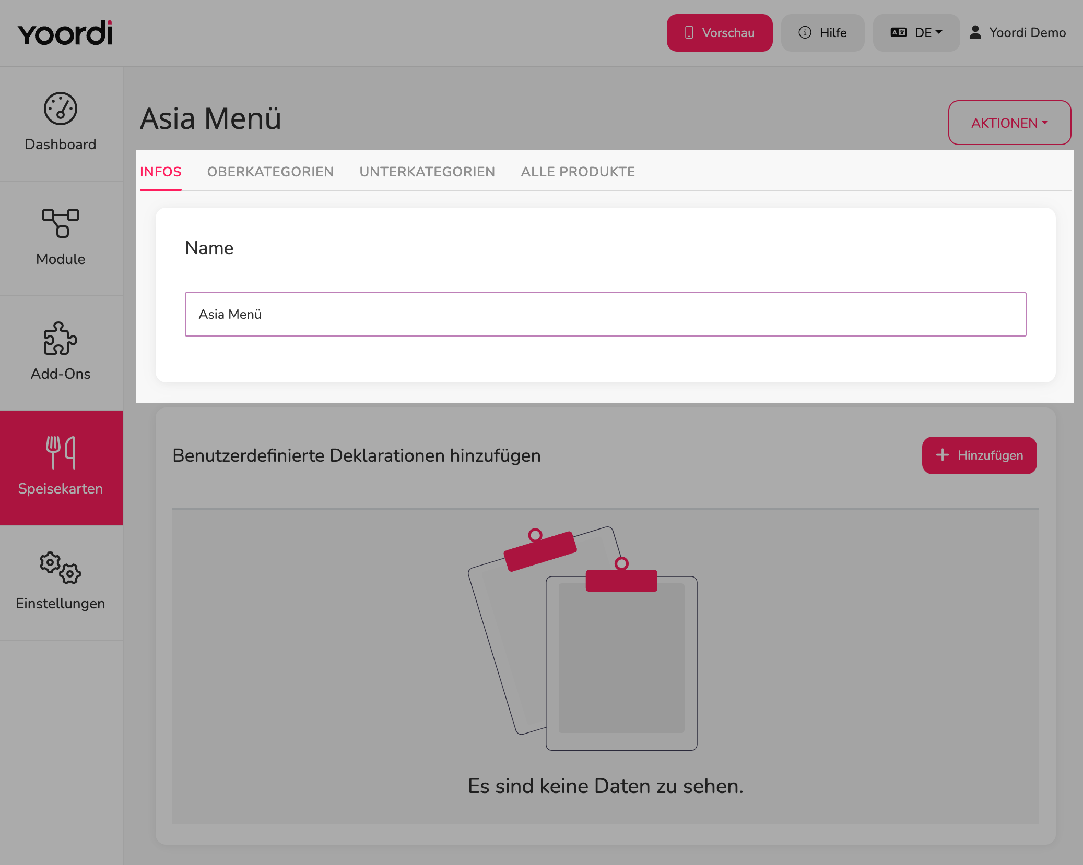Click the Name field containing Asia Menü
Viewport: 1083px width, 865px height.
[x=606, y=314]
